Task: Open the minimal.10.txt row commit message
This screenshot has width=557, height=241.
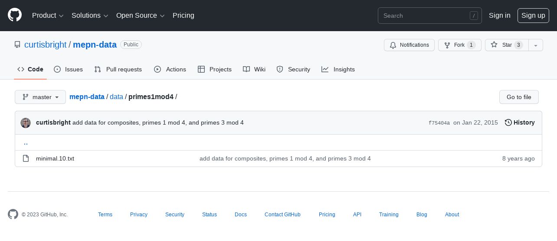Action: (x=285, y=158)
